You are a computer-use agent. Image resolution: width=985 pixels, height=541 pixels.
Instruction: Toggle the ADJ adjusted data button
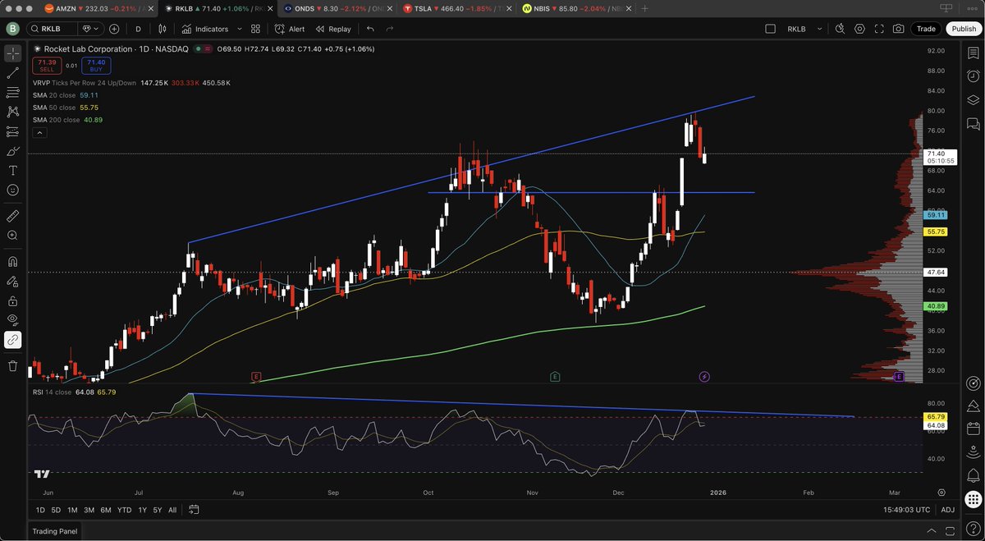pyautogui.click(x=947, y=510)
